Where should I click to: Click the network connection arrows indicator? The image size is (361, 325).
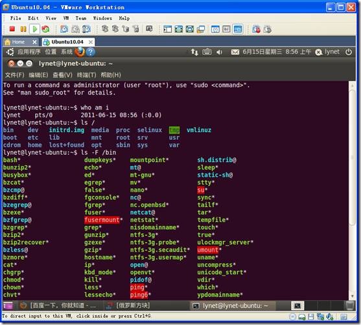[194, 52]
